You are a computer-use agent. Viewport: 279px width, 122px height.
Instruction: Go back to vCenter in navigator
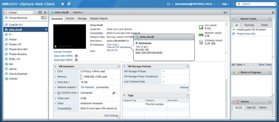19,13
